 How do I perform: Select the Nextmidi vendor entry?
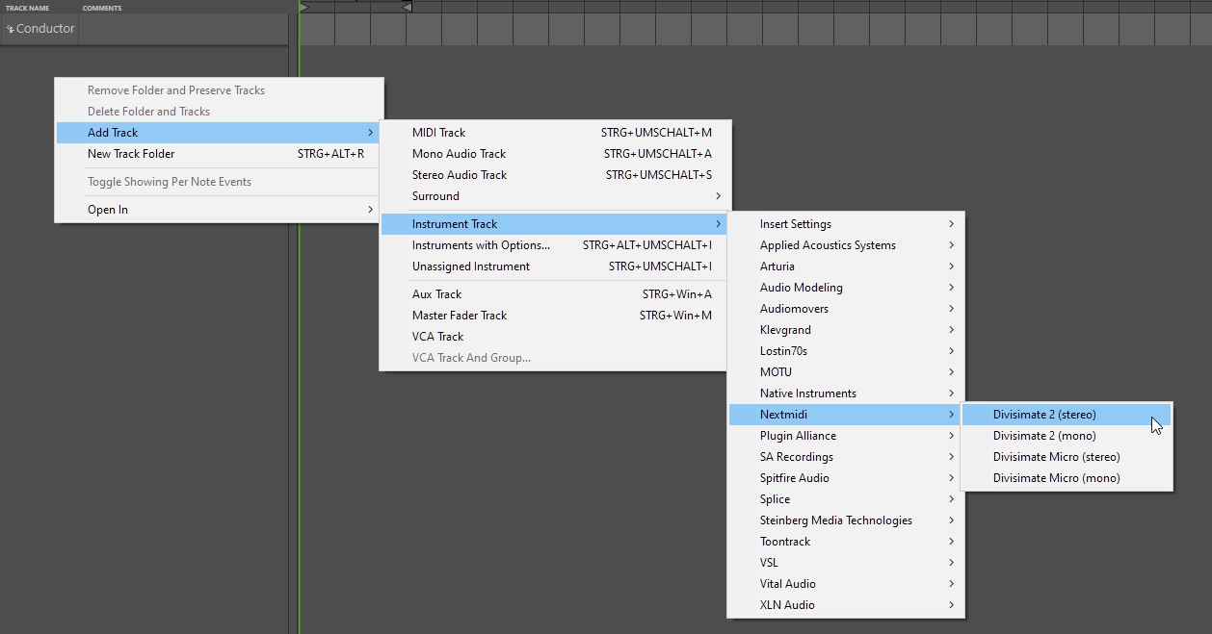tap(846, 415)
